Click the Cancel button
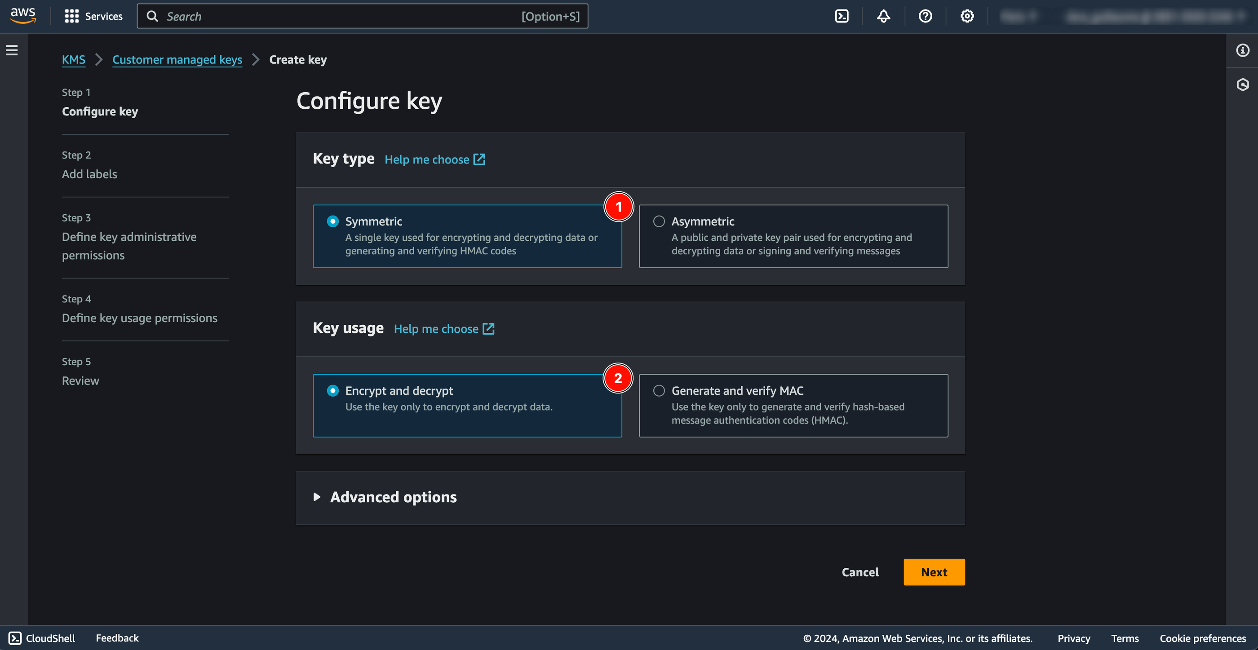The width and height of the screenshot is (1258, 650). (860, 572)
